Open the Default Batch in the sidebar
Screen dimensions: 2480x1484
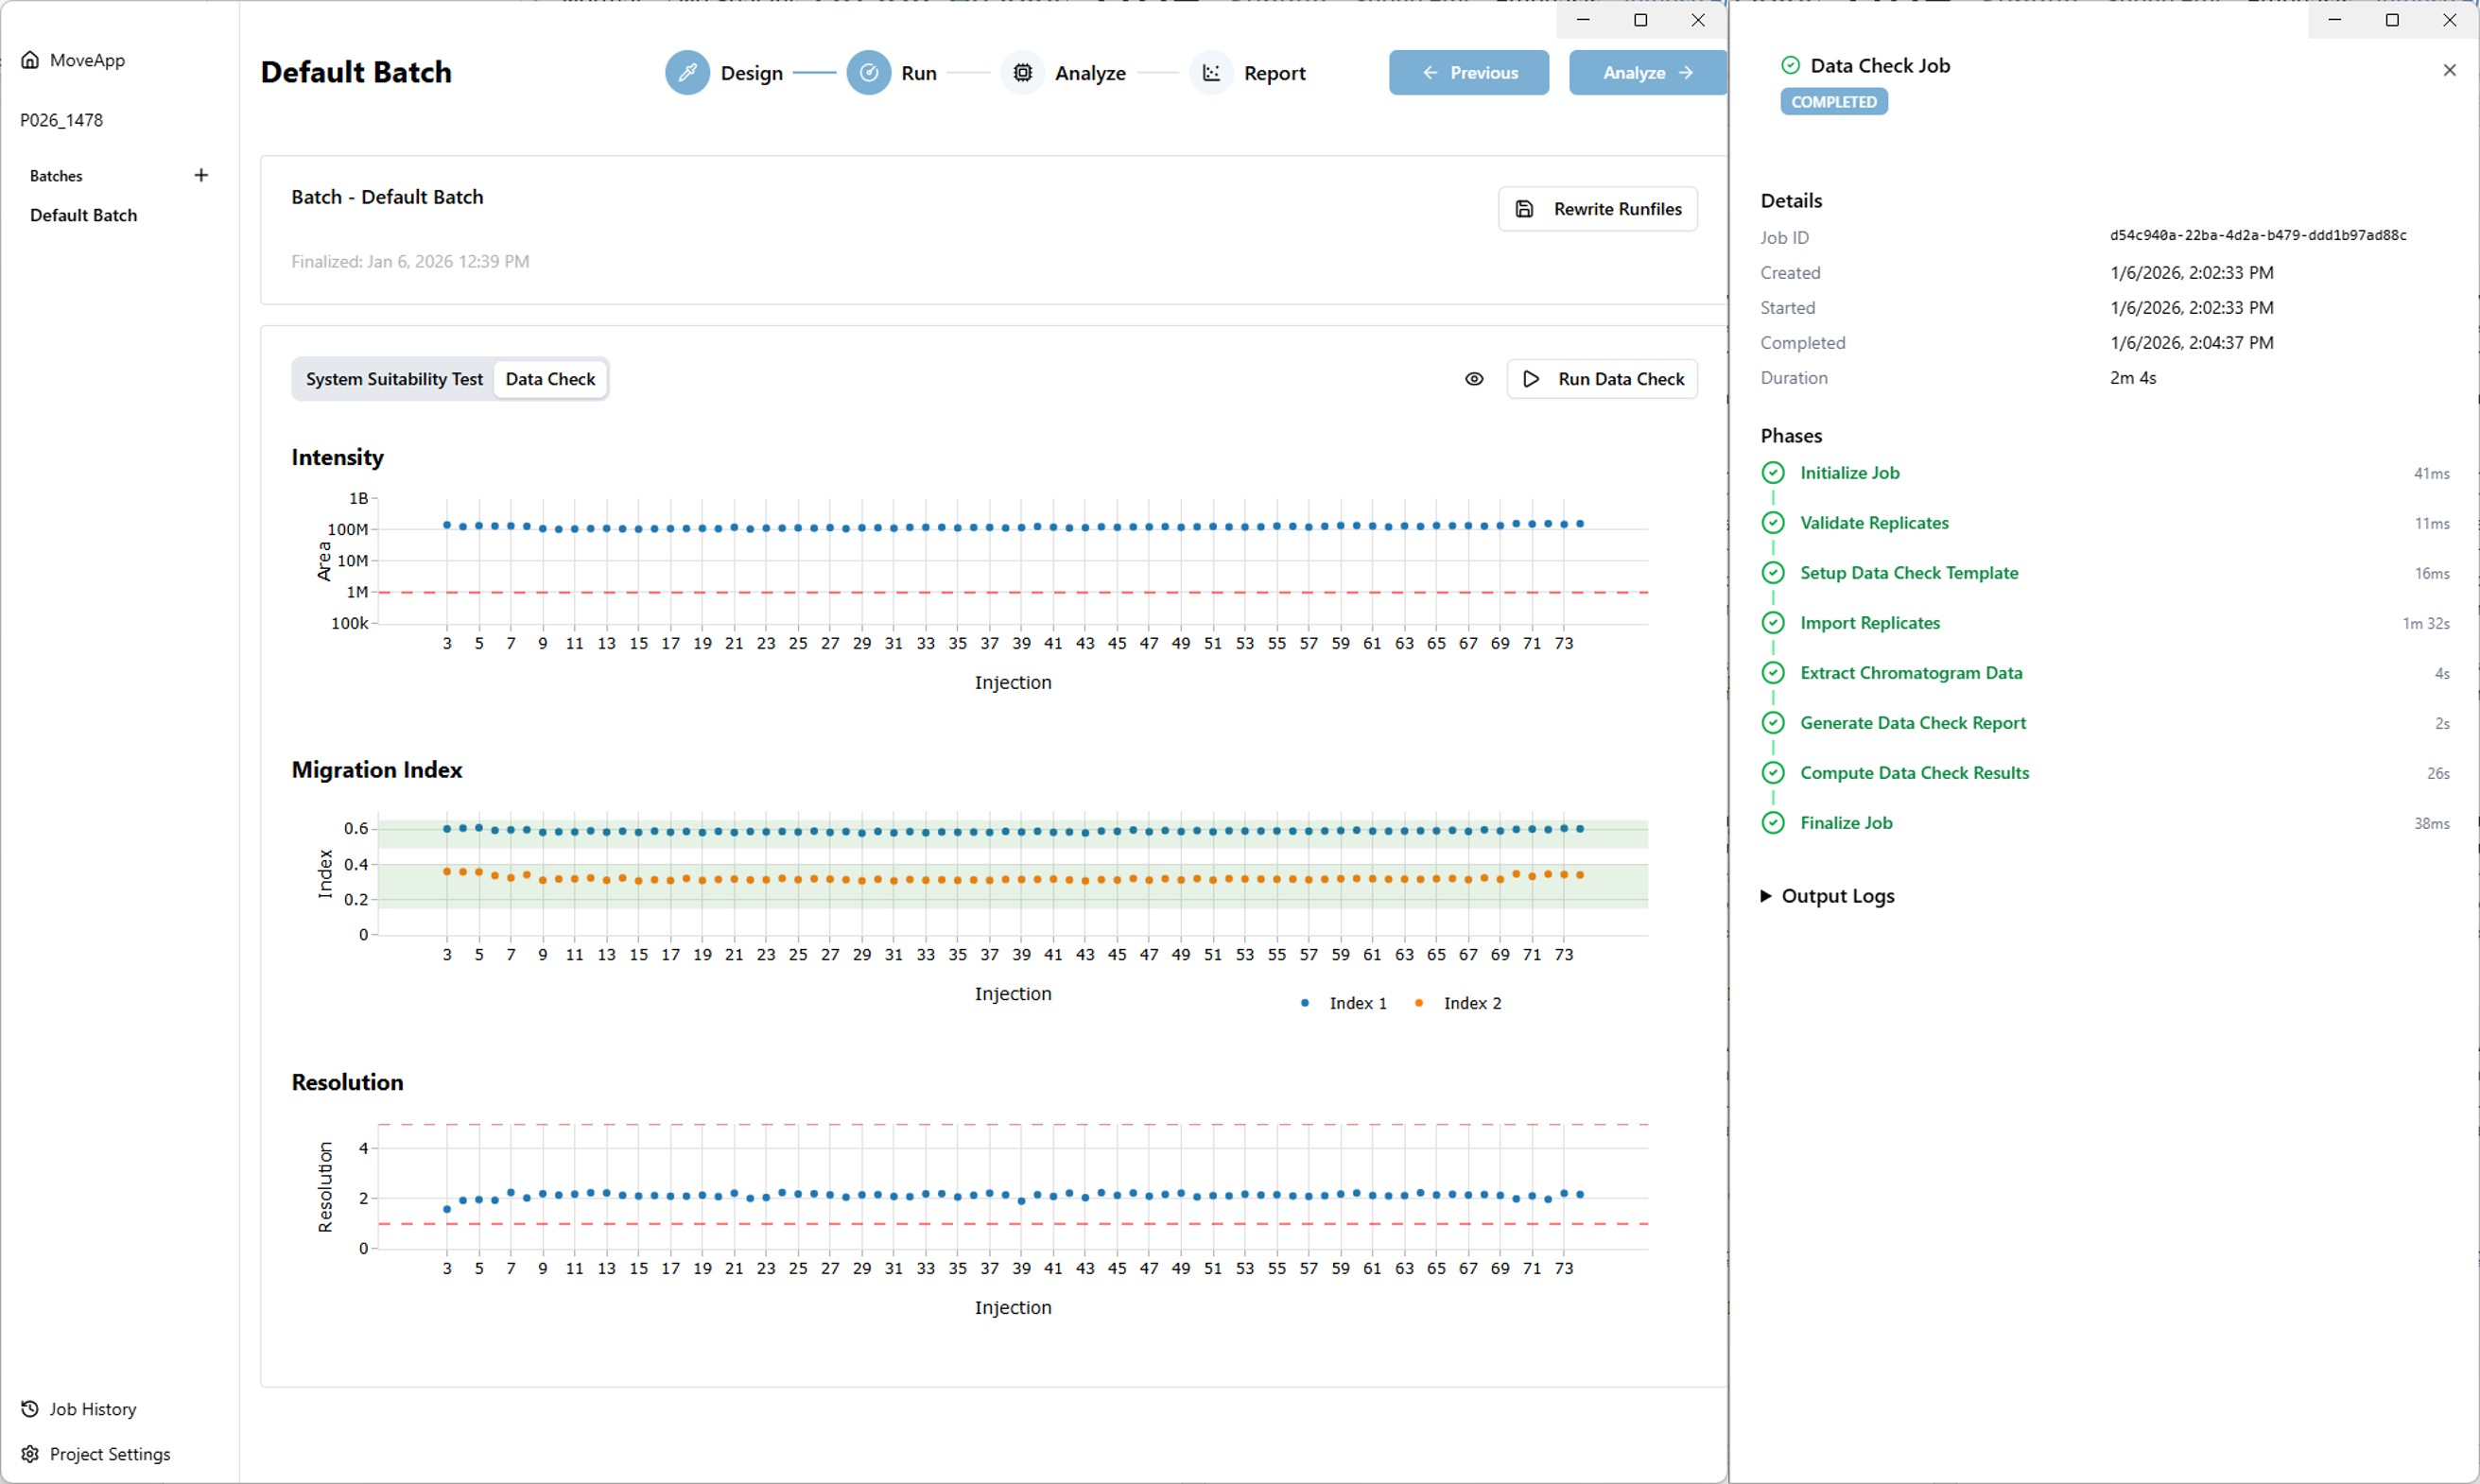pyautogui.click(x=84, y=214)
